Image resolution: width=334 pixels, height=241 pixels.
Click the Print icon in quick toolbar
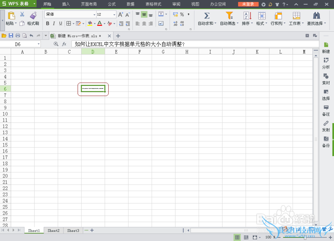point(18,36)
